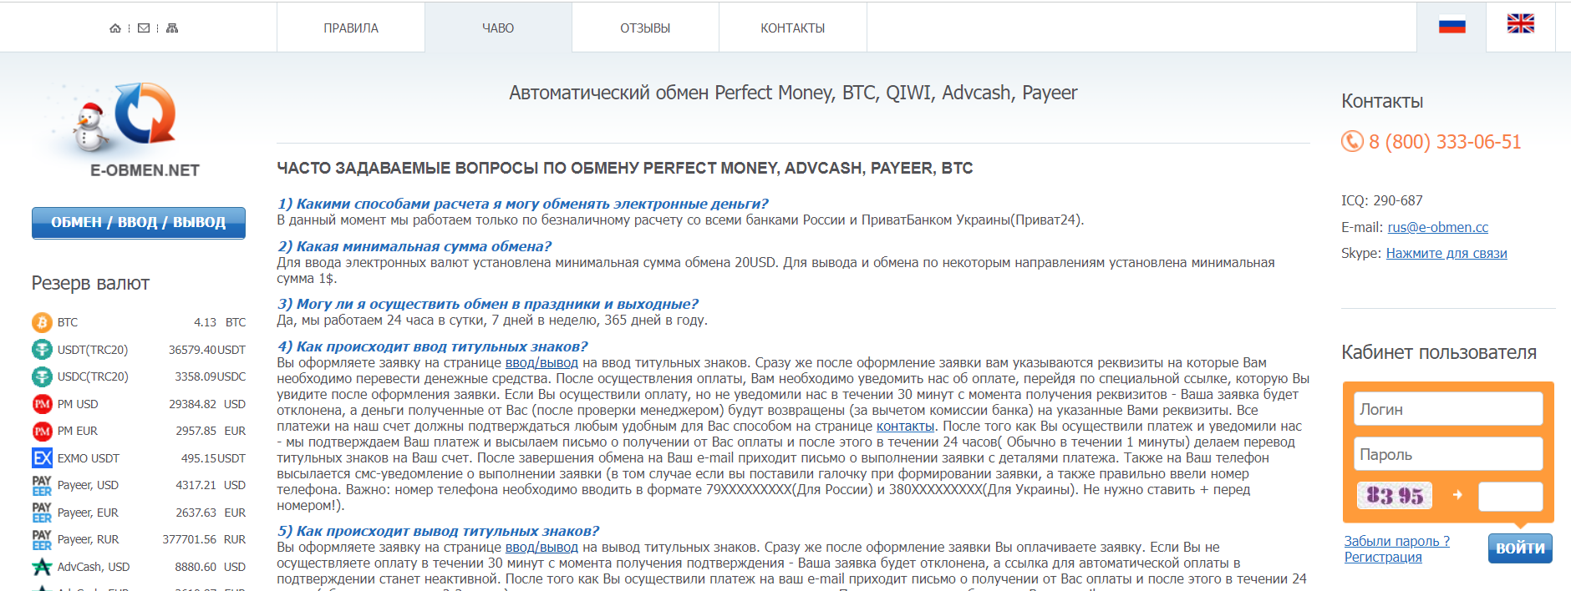
Task: Click the Payeer, USD icon
Action: [x=42, y=485]
